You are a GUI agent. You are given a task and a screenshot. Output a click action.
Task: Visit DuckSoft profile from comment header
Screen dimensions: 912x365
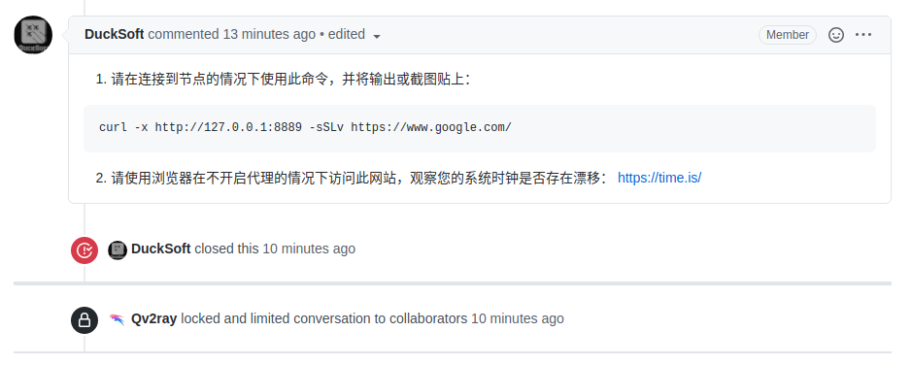coord(114,34)
